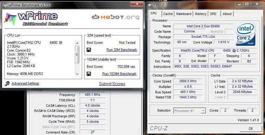Click the Bus Speed value 485.1 MHz in CPU-Z
Image resolution: width=265 pixels, height=135 pixels.
click(188, 92)
